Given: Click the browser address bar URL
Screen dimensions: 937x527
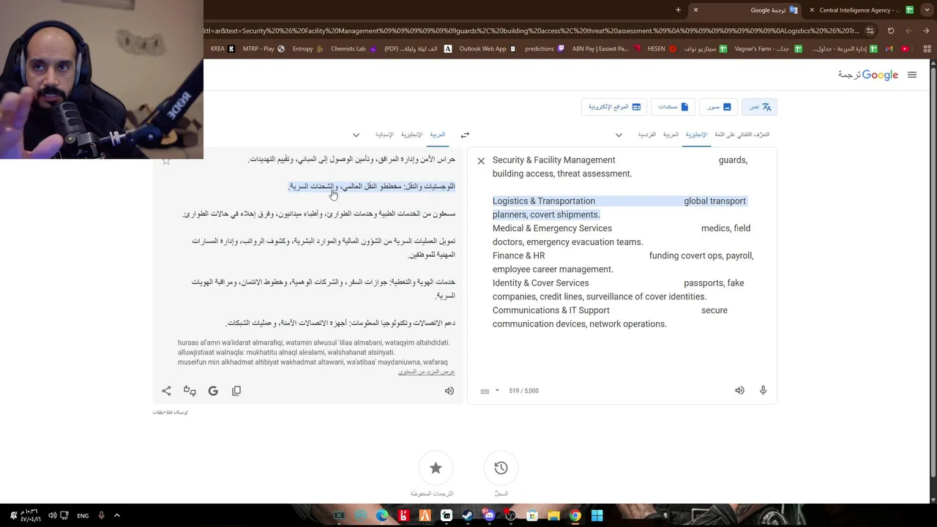Looking at the screenshot, I should [531, 31].
